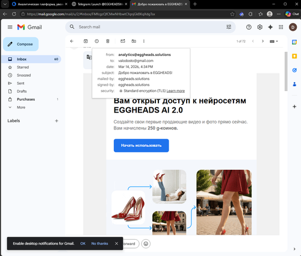301x256 pixels.
Task: Click No thanks on notification prompt
Action: (x=99, y=243)
